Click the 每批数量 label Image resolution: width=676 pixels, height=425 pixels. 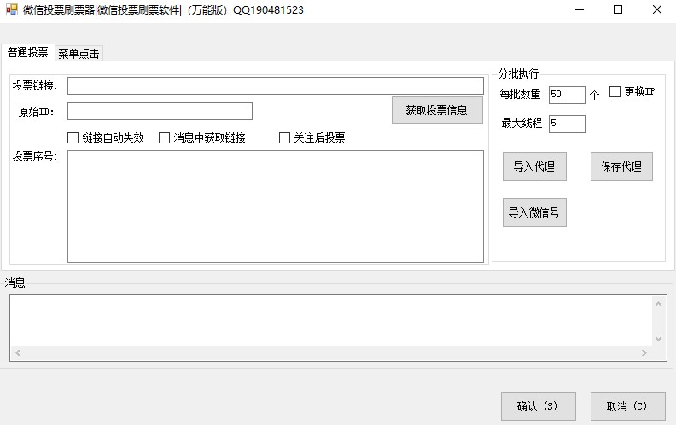click(520, 94)
